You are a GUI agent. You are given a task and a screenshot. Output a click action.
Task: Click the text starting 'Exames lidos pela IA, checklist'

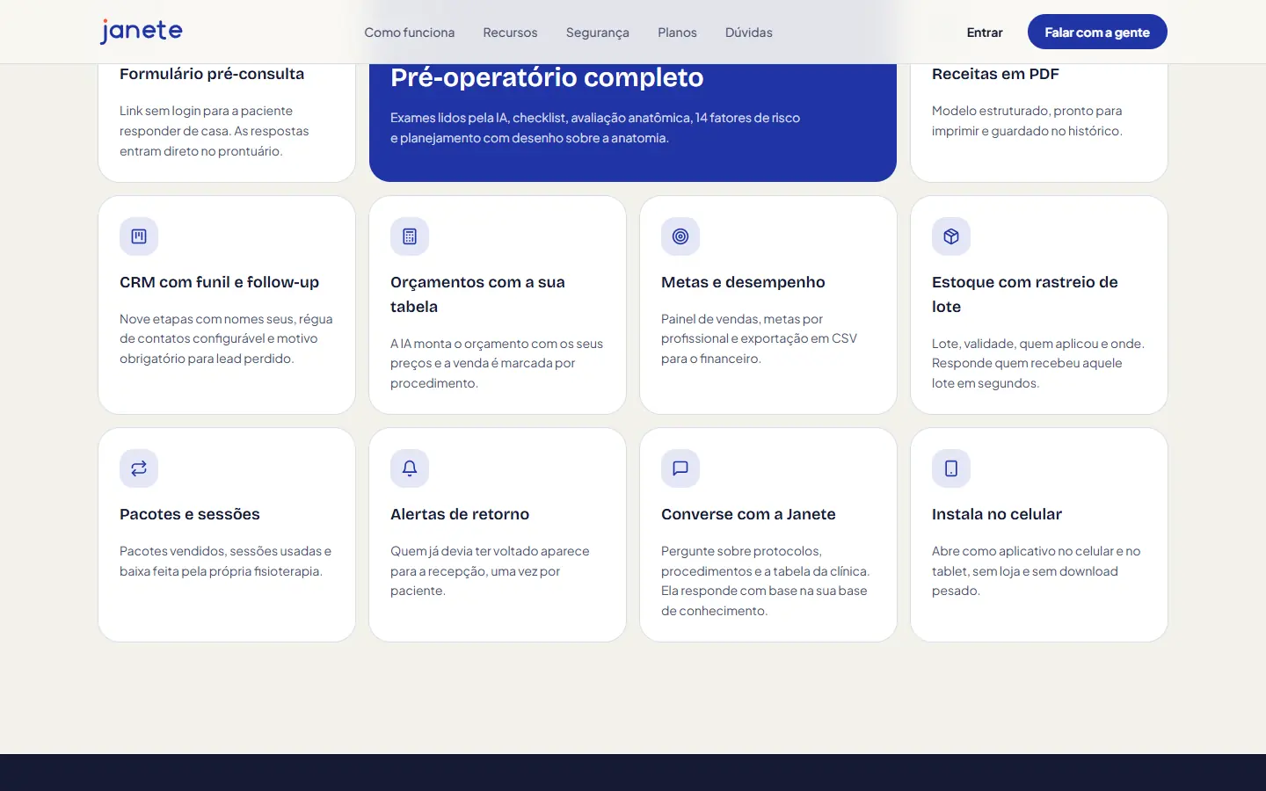point(595,127)
